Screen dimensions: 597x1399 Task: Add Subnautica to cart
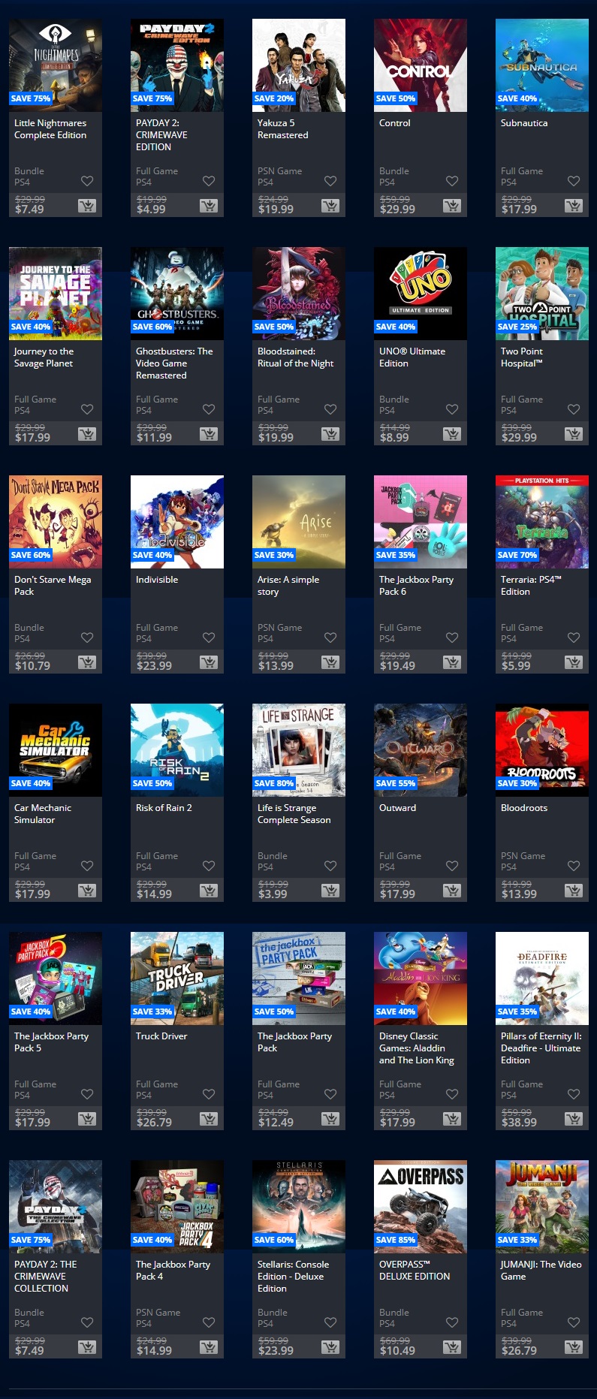[574, 206]
